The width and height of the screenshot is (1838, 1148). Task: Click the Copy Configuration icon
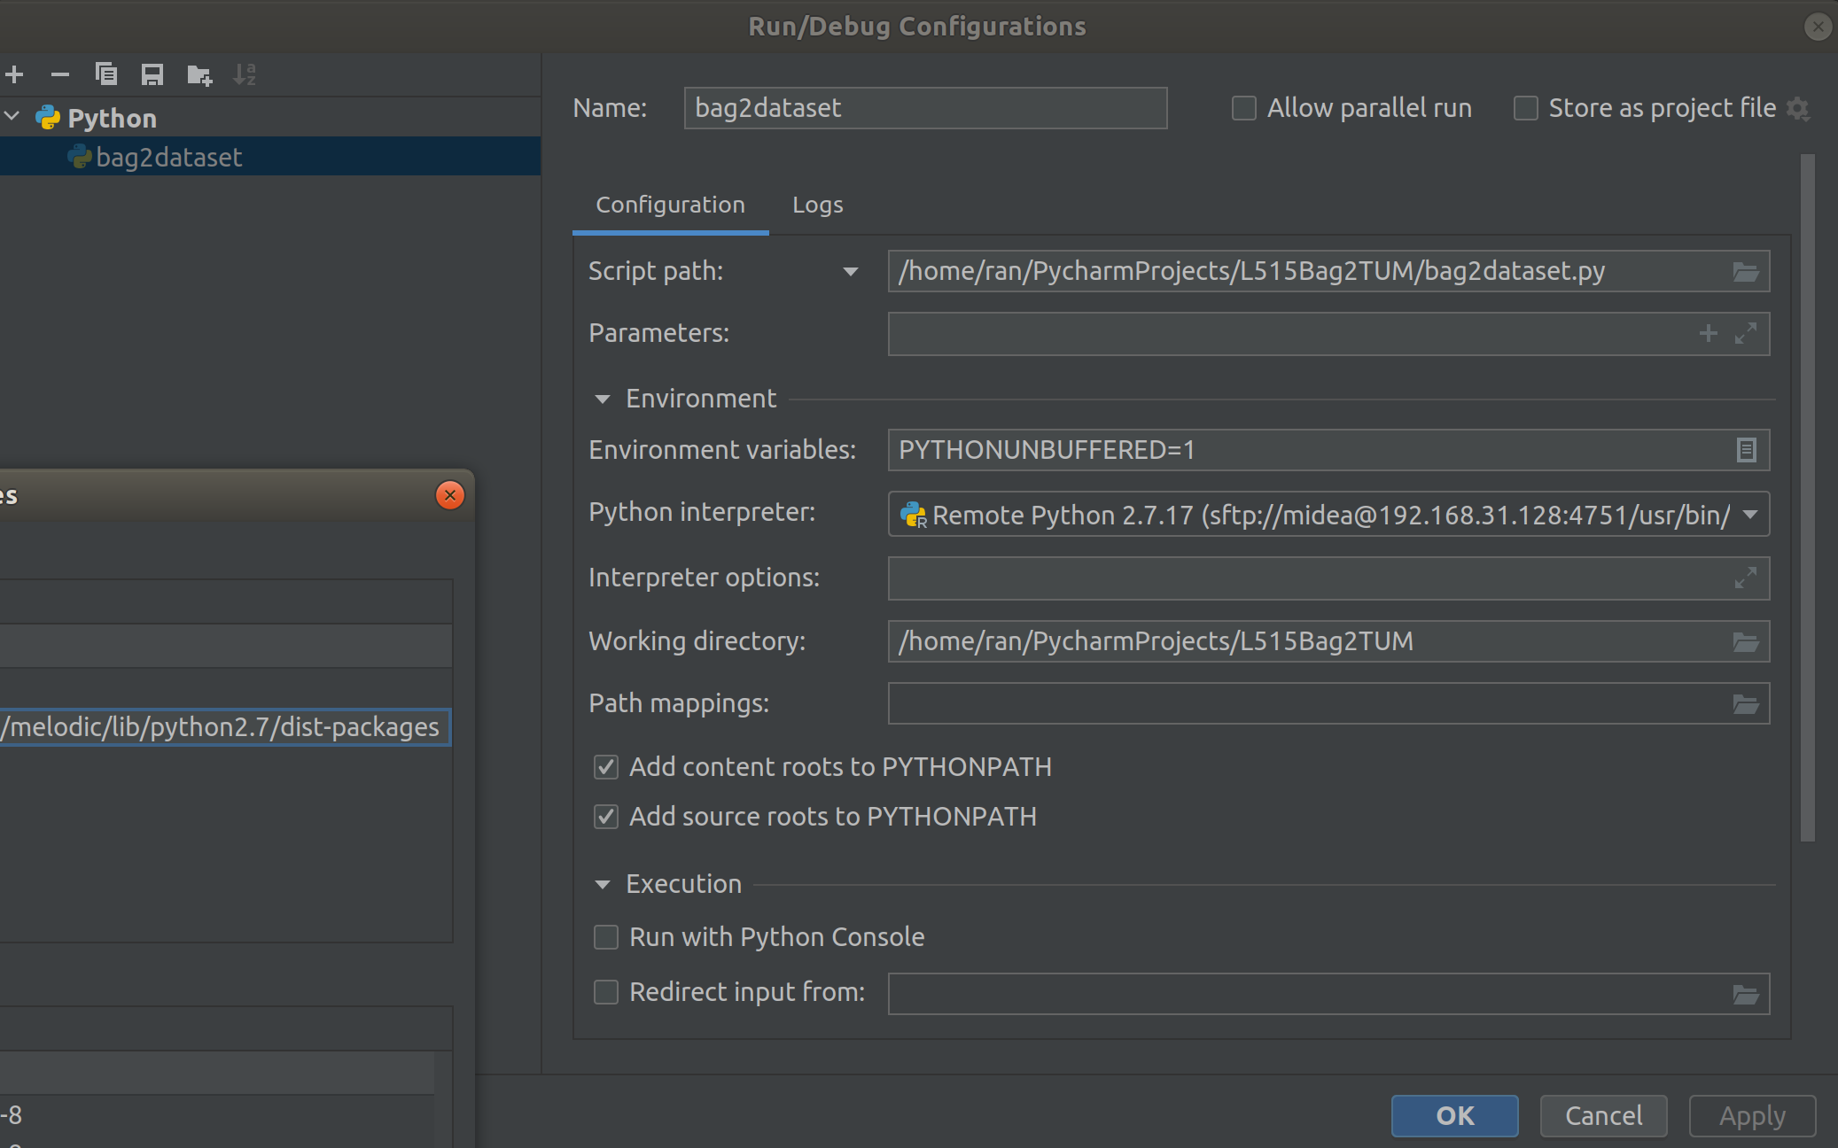click(x=106, y=75)
